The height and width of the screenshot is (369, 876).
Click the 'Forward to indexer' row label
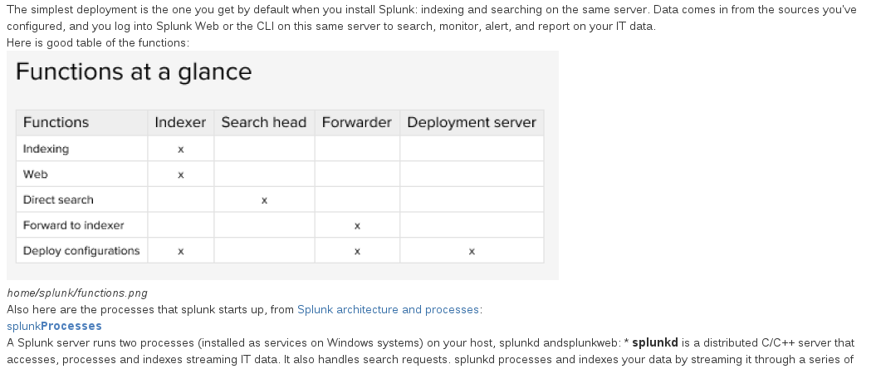point(73,225)
